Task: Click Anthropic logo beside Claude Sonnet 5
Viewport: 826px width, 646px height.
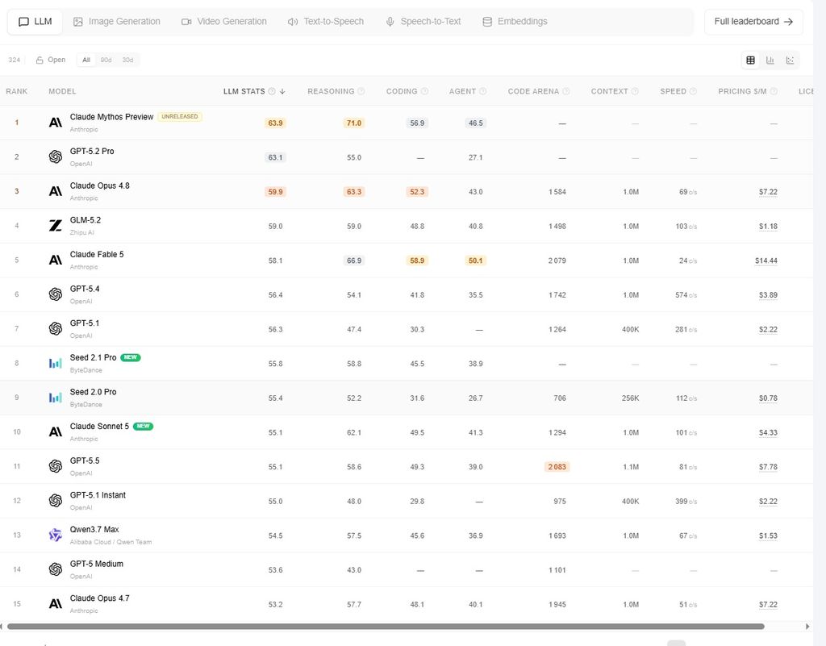Action: (56, 432)
